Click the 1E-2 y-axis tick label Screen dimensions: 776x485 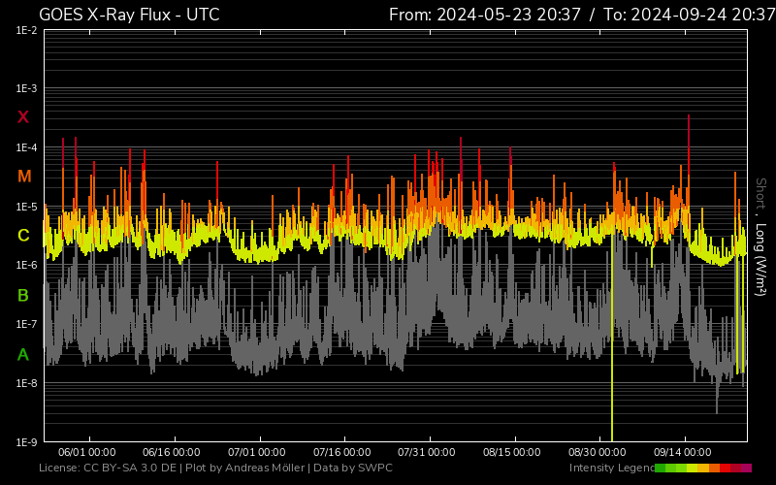coord(27,30)
